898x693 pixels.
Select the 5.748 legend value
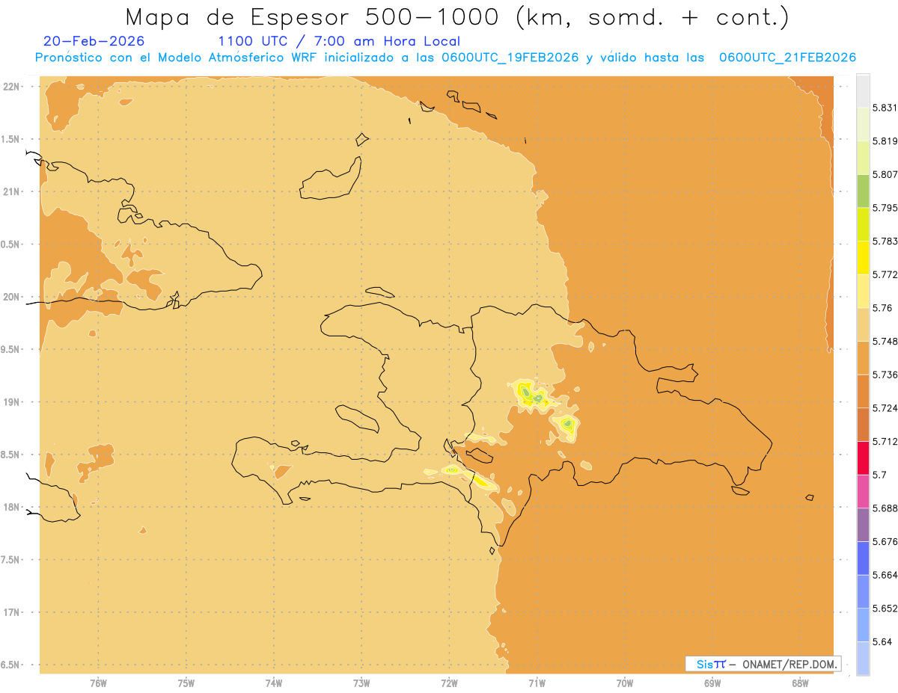pos(885,341)
